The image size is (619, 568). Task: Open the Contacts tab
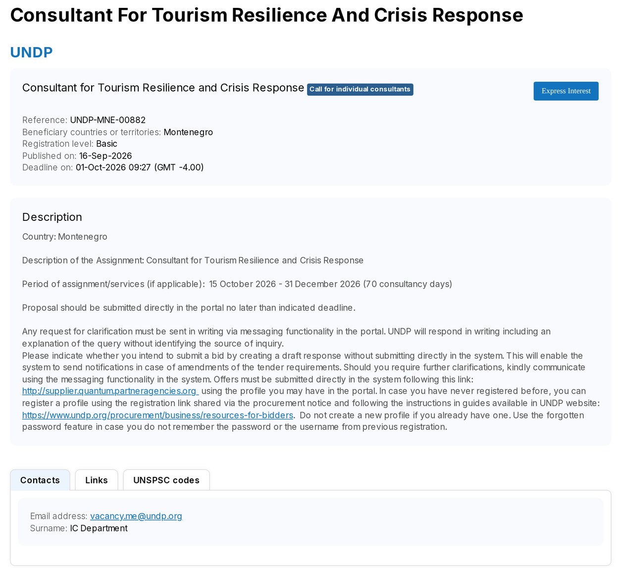(40, 480)
